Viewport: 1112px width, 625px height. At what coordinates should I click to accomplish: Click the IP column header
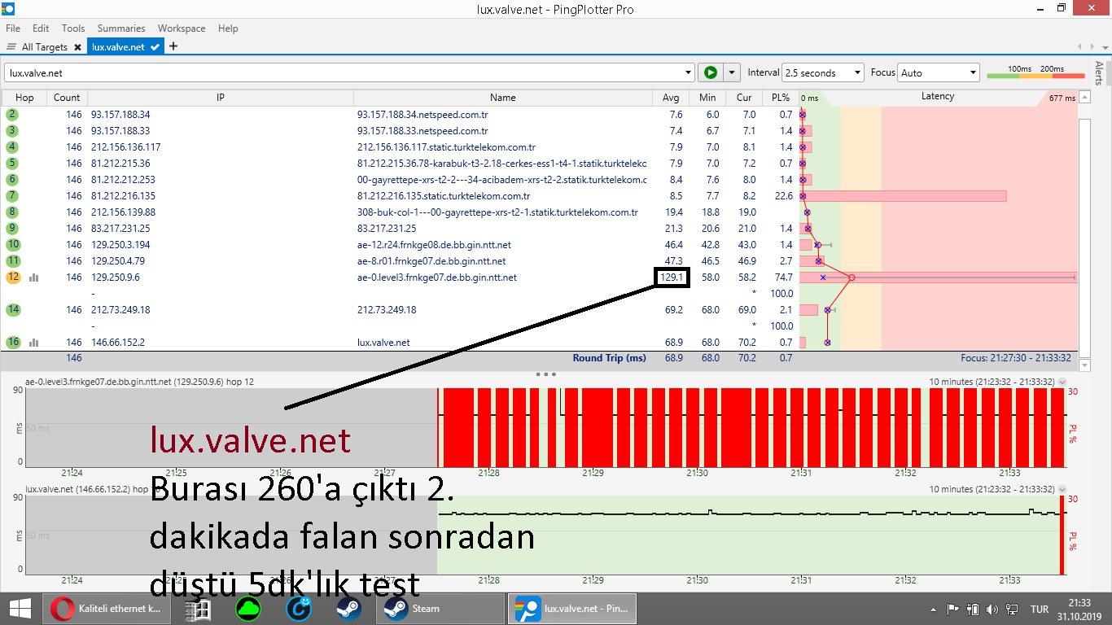coord(220,98)
